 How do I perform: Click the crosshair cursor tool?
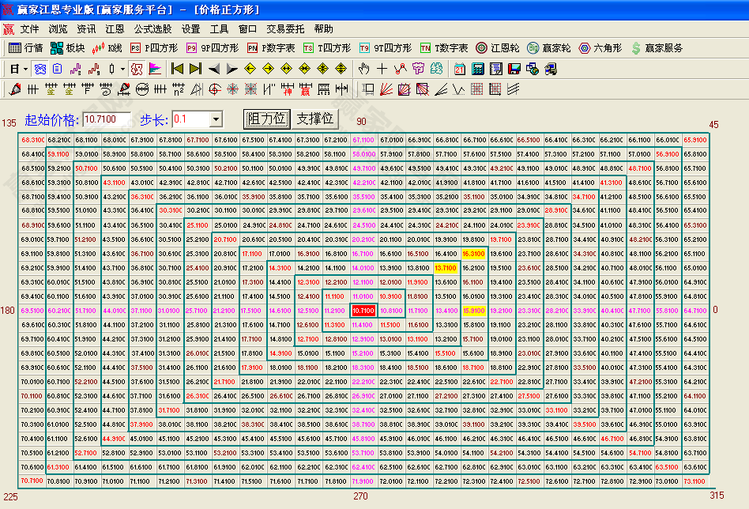382,69
